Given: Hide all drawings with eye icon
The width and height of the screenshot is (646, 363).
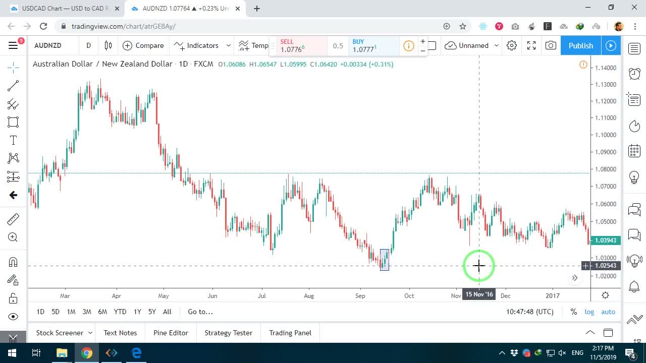Looking at the screenshot, I should [x=13, y=317].
